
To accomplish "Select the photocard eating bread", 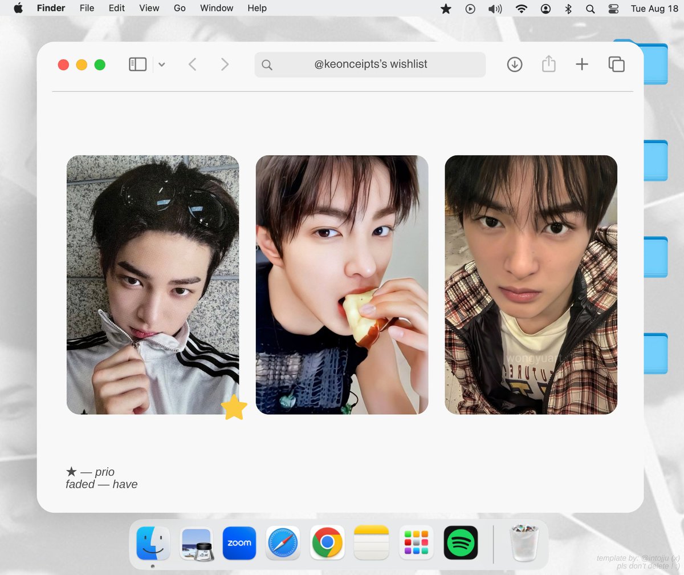I will tap(342, 285).
